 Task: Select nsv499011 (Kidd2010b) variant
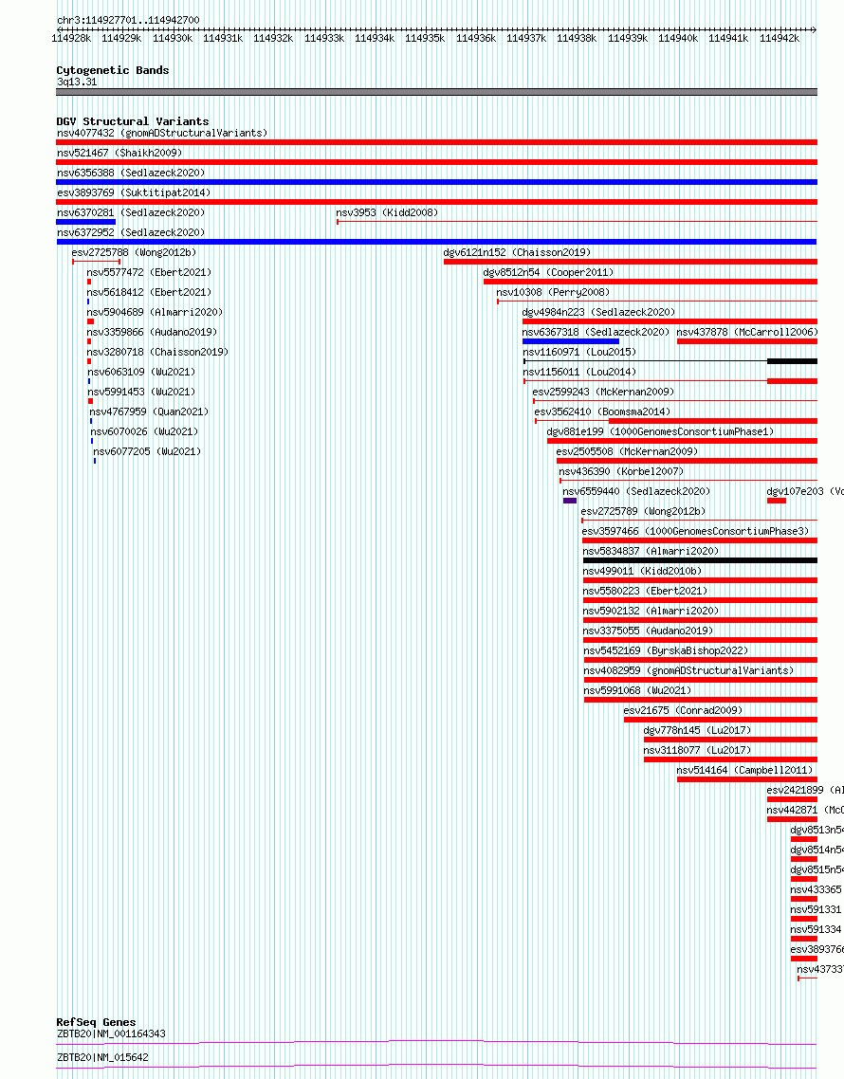(642, 572)
